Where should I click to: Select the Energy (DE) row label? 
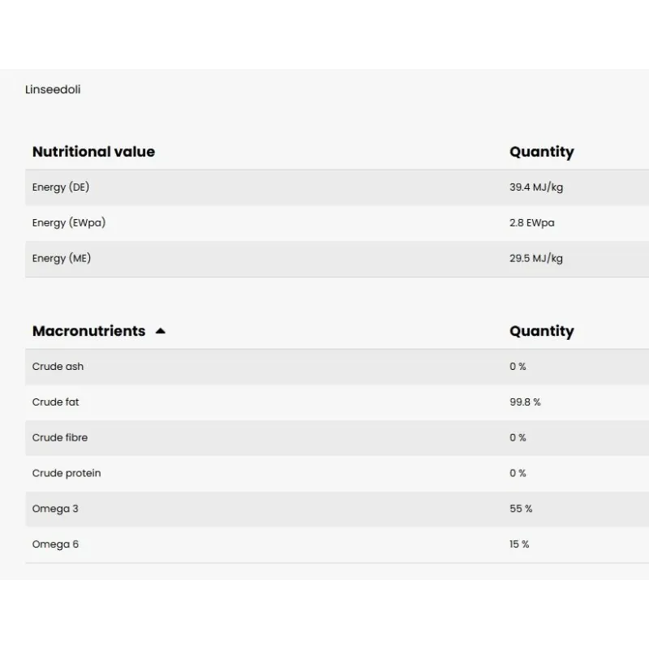(x=61, y=187)
